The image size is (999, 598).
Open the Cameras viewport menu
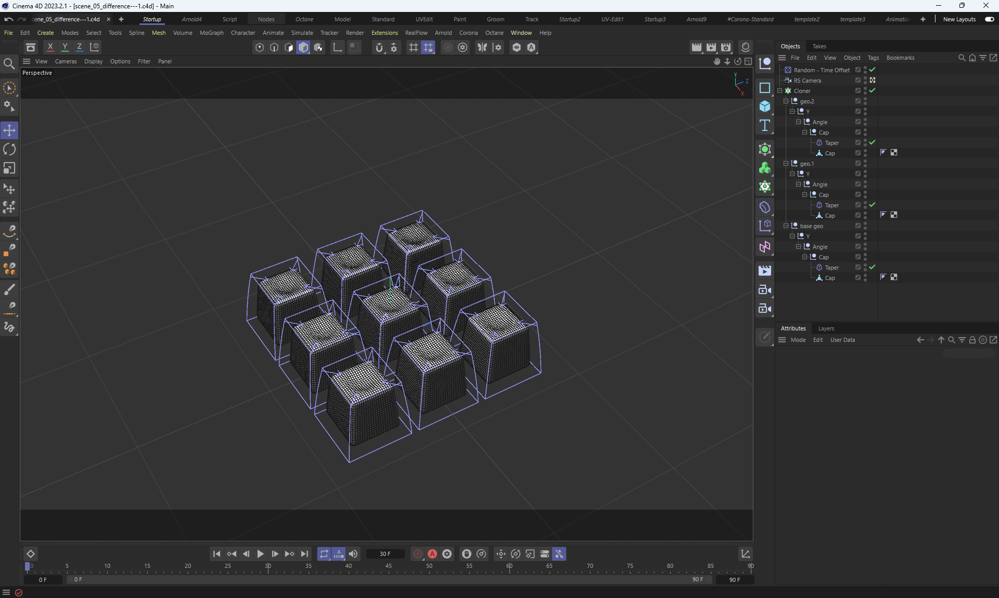(x=66, y=61)
